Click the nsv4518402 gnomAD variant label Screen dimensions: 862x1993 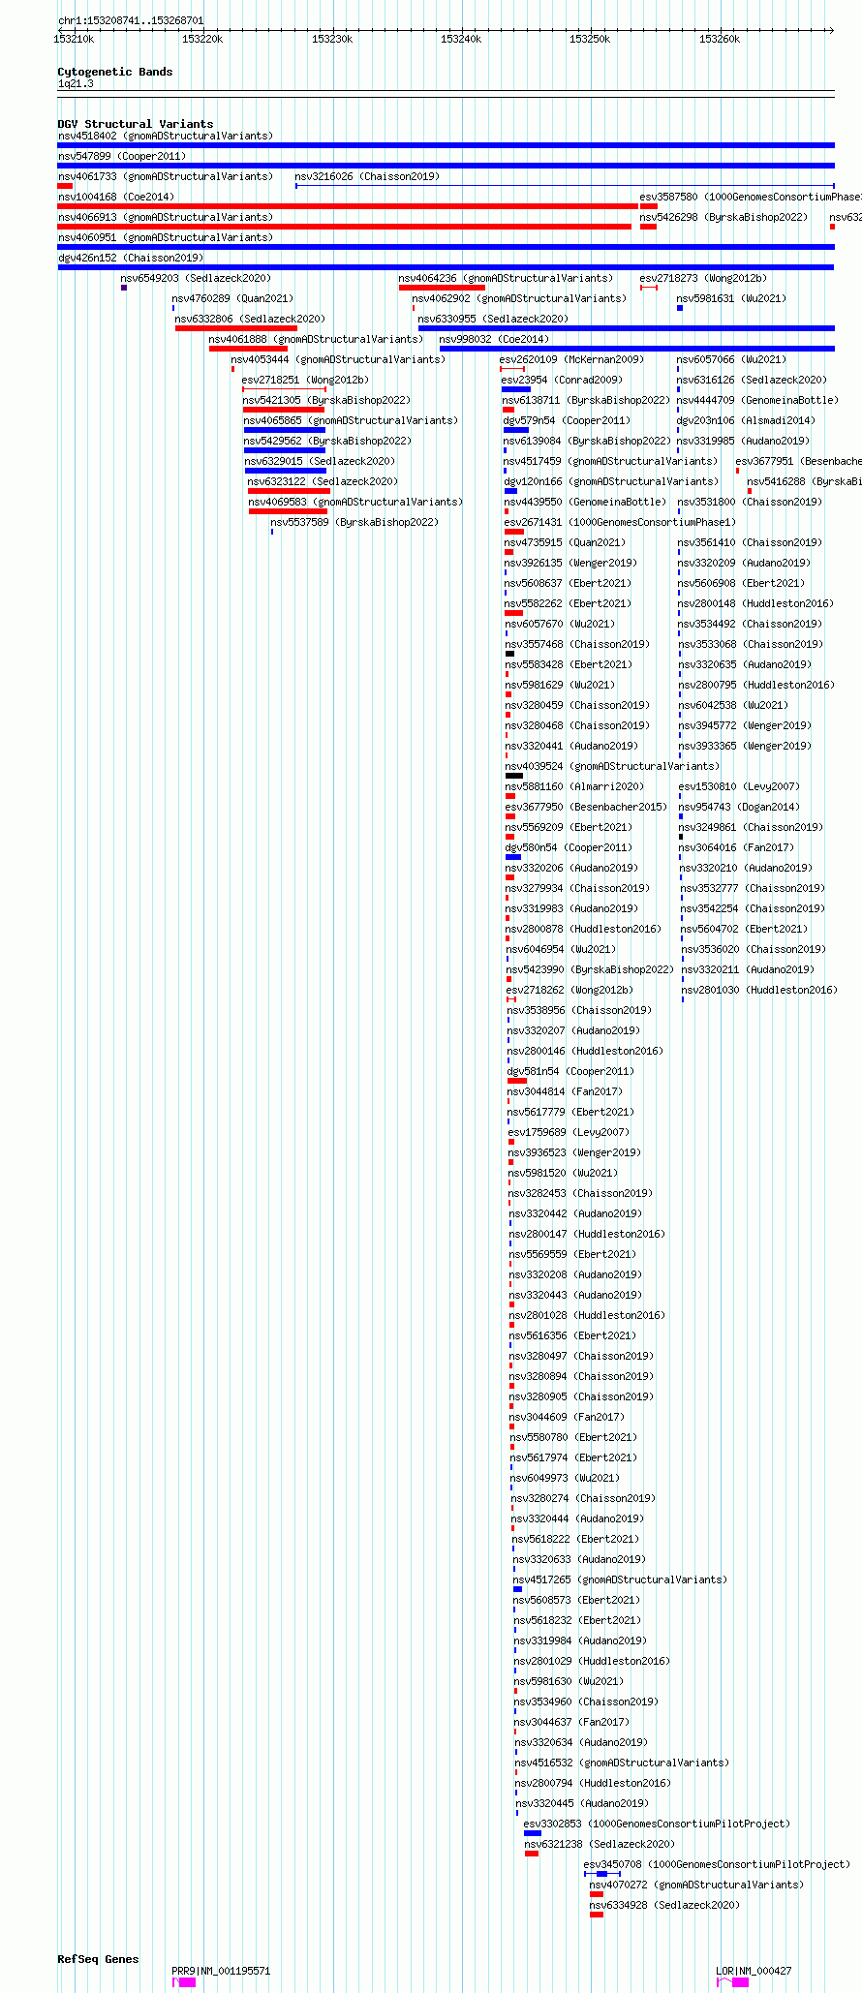166,136
